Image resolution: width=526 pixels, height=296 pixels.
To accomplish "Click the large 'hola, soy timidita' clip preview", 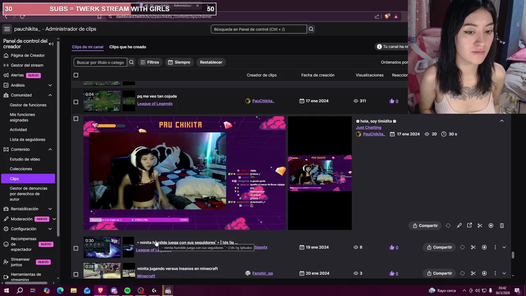I will (x=185, y=173).
